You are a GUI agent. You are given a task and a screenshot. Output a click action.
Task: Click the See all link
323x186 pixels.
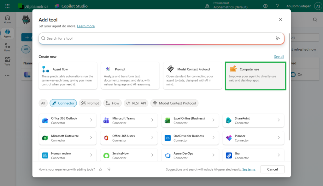[x=279, y=57]
